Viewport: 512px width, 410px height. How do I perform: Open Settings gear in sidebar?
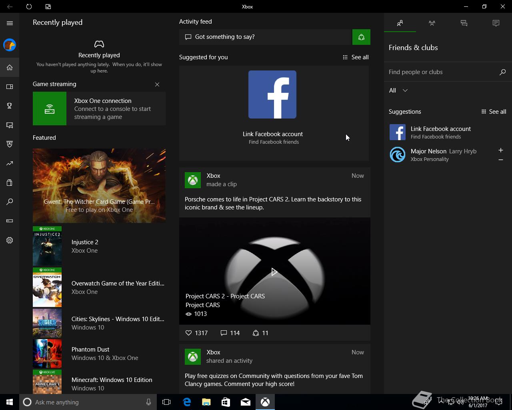[x=10, y=240]
